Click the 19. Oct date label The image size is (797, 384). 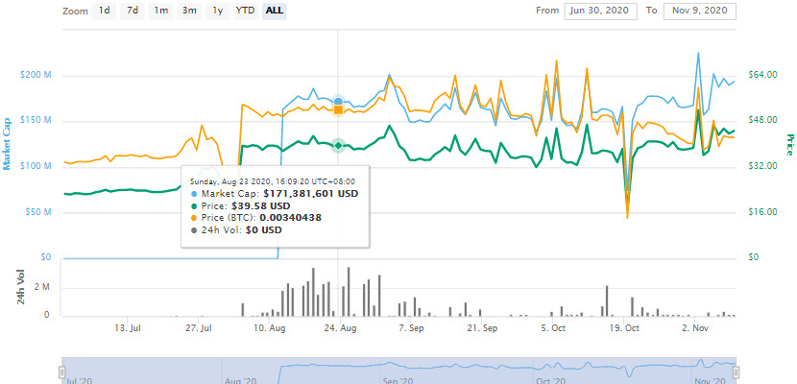pyautogui.click(x=624, y=328)
